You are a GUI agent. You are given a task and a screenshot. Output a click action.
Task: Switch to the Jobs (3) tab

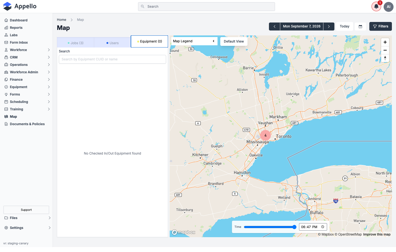pos(75,43)
